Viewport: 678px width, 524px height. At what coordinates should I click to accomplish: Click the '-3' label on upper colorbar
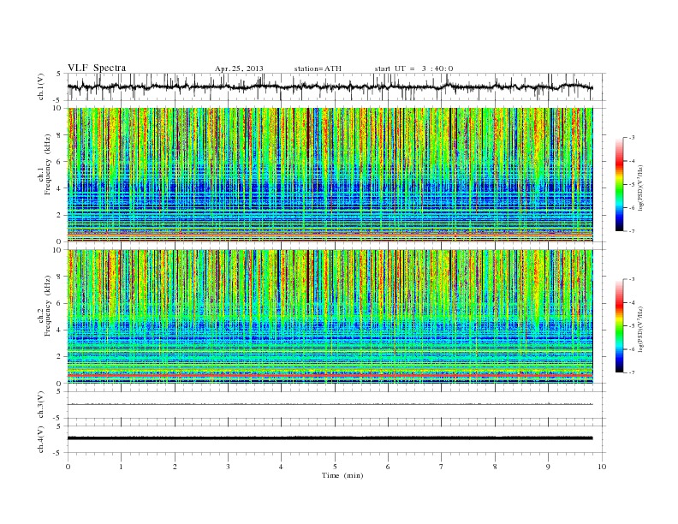coord(631,138)
